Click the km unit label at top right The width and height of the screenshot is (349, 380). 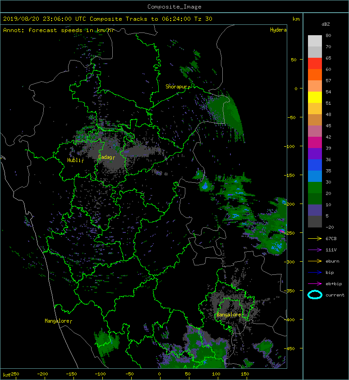click(296, 19)
